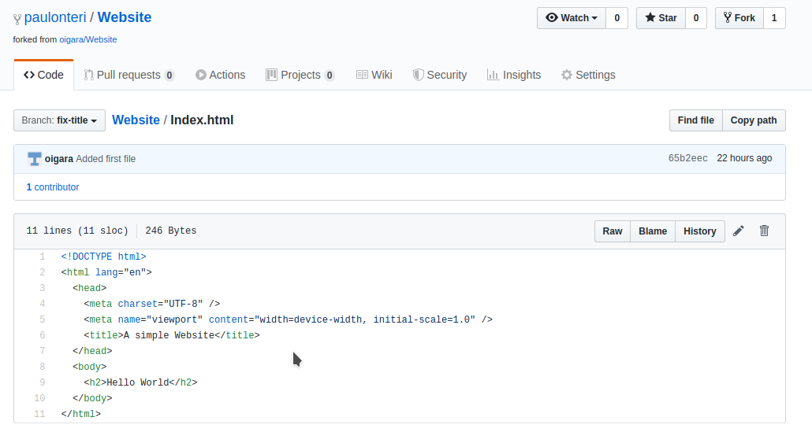Switch to the Pull requests tab
Screen dimensions: 812x432
click(129, 75)
